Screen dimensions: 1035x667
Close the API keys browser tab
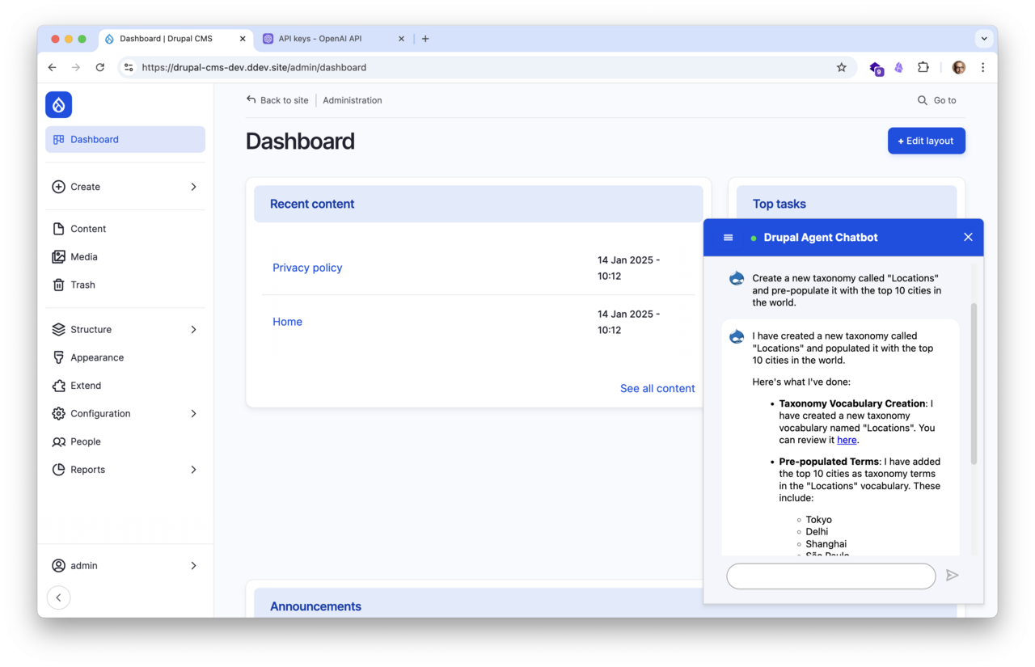pyautogui.click(x=401, y=39)
